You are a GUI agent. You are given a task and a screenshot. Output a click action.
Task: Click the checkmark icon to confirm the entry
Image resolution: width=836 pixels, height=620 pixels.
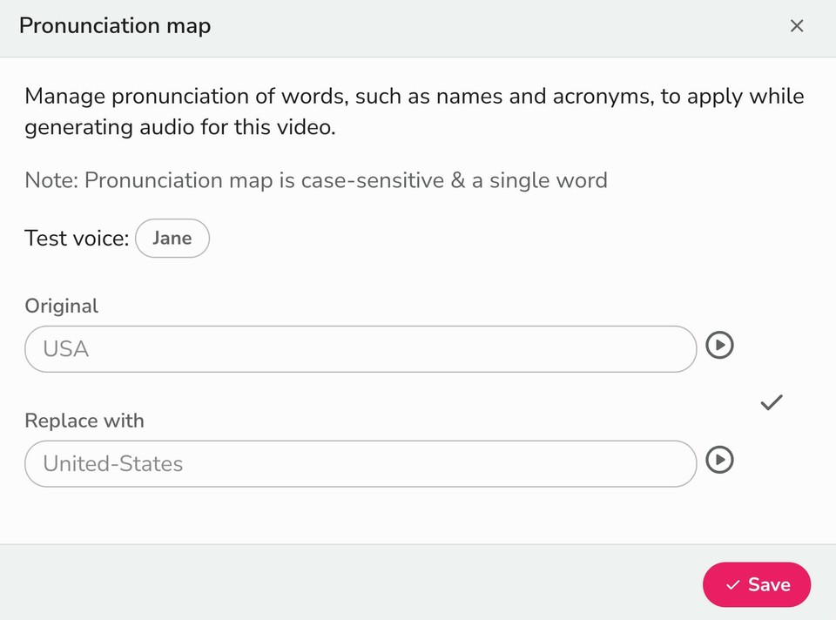(772, 402)
